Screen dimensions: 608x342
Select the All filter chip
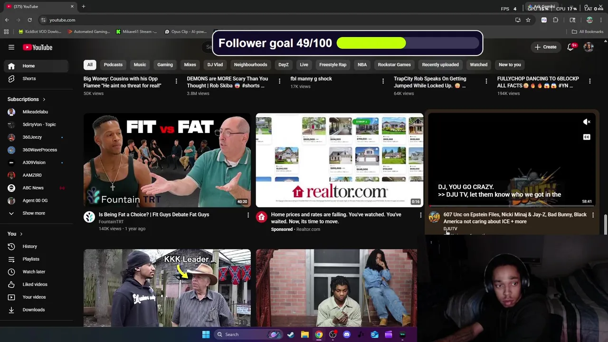[x=90, y=65]
